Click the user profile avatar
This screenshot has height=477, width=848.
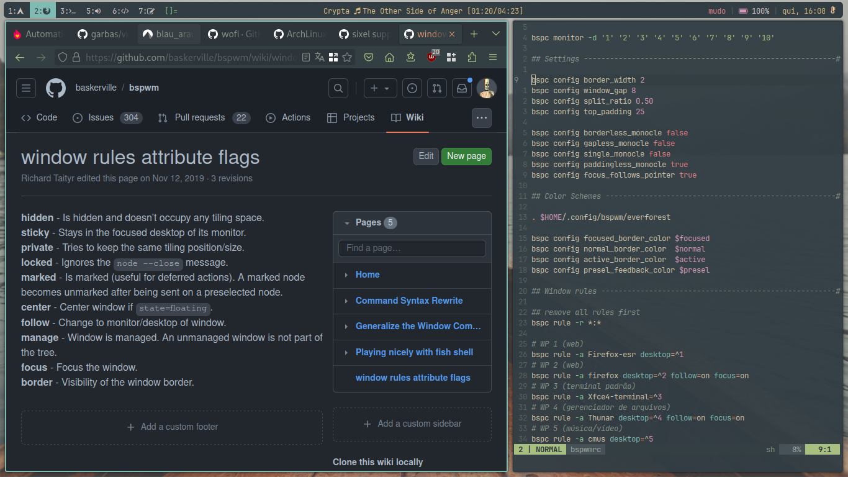[x=487, y=88]
